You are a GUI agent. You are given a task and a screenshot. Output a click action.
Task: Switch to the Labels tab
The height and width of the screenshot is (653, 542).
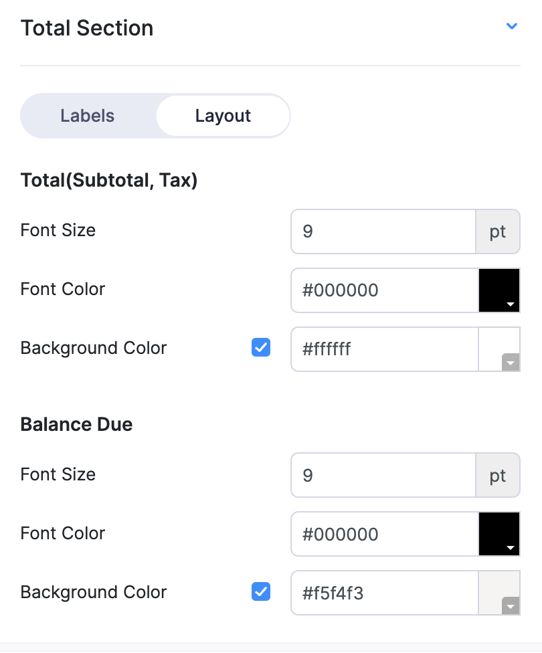tap(88, 116)
